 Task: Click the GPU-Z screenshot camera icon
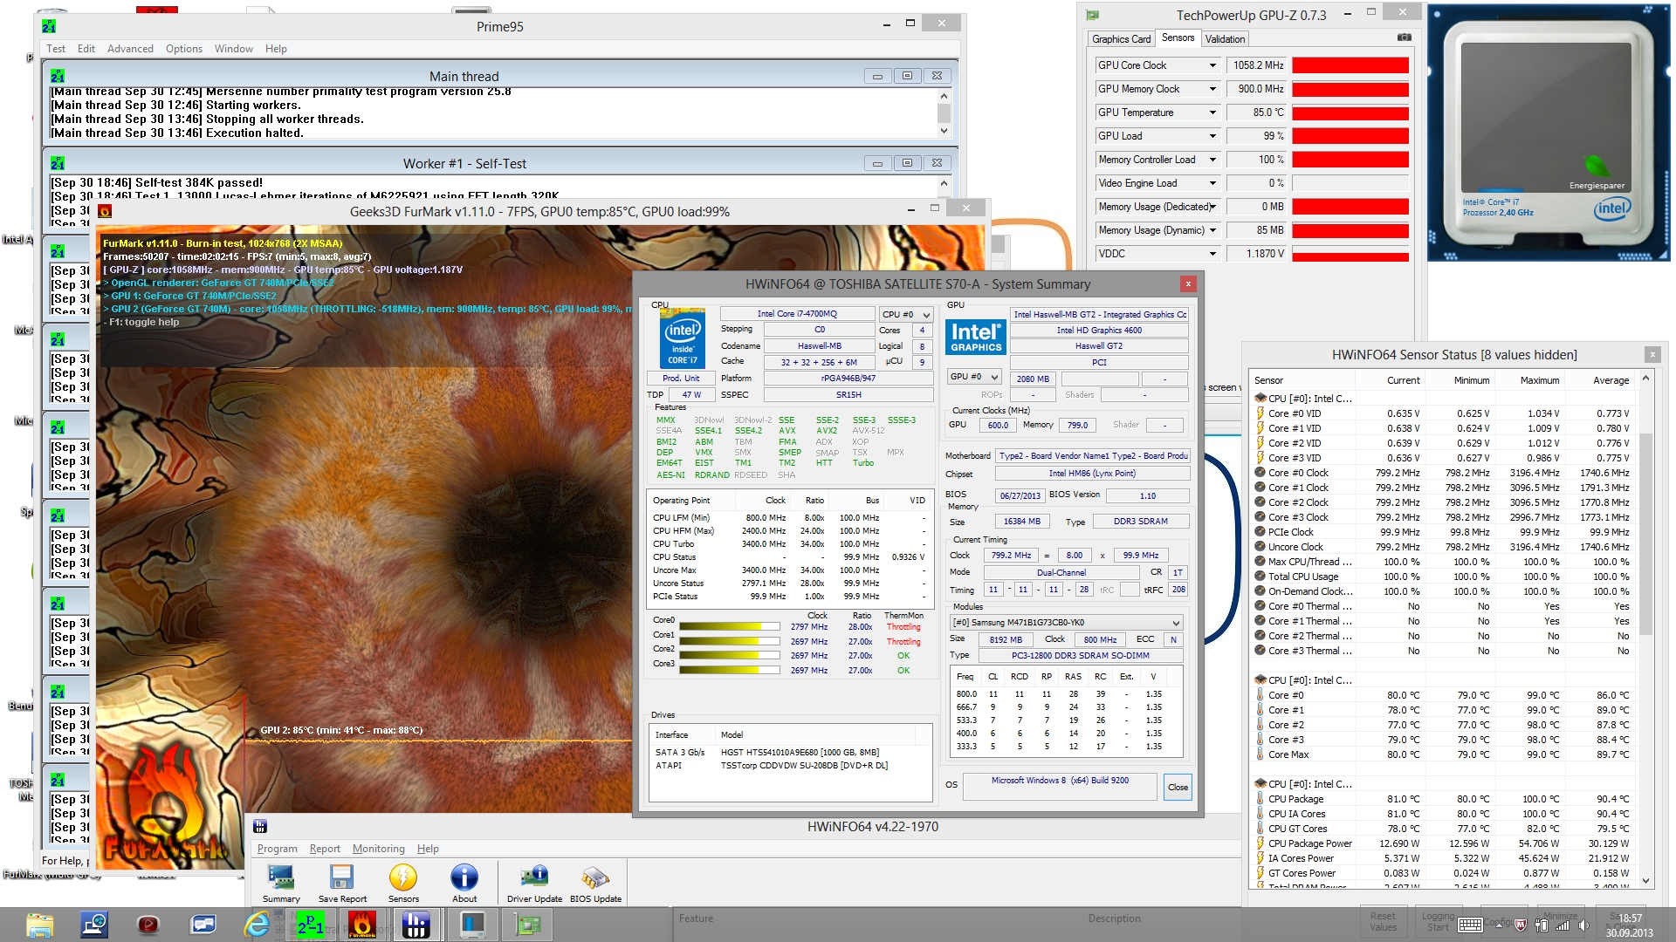coord(1404,38)
